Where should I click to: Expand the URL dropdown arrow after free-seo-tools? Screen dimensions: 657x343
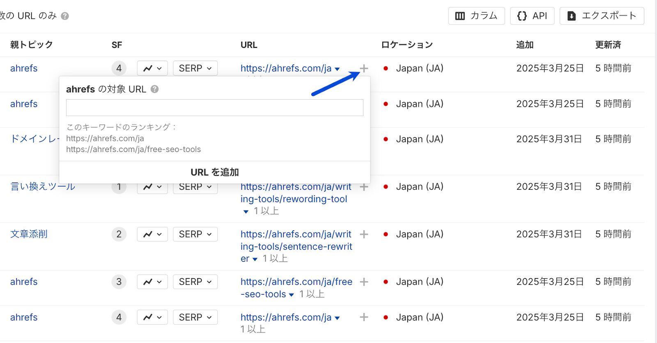click(x=292, y=295)
